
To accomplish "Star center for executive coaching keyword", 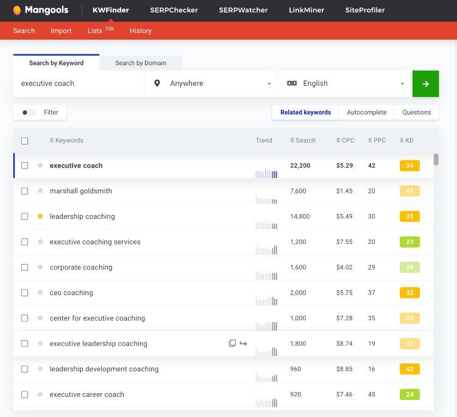I will click(x=40, y=318).
